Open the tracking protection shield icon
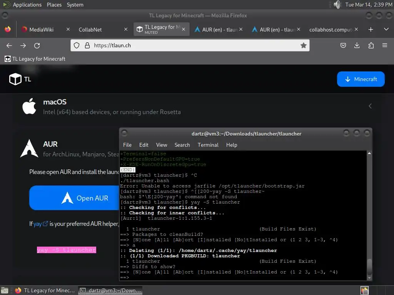Screen dimensions: 394x295 pyautogui.click(x=77, y=45)
